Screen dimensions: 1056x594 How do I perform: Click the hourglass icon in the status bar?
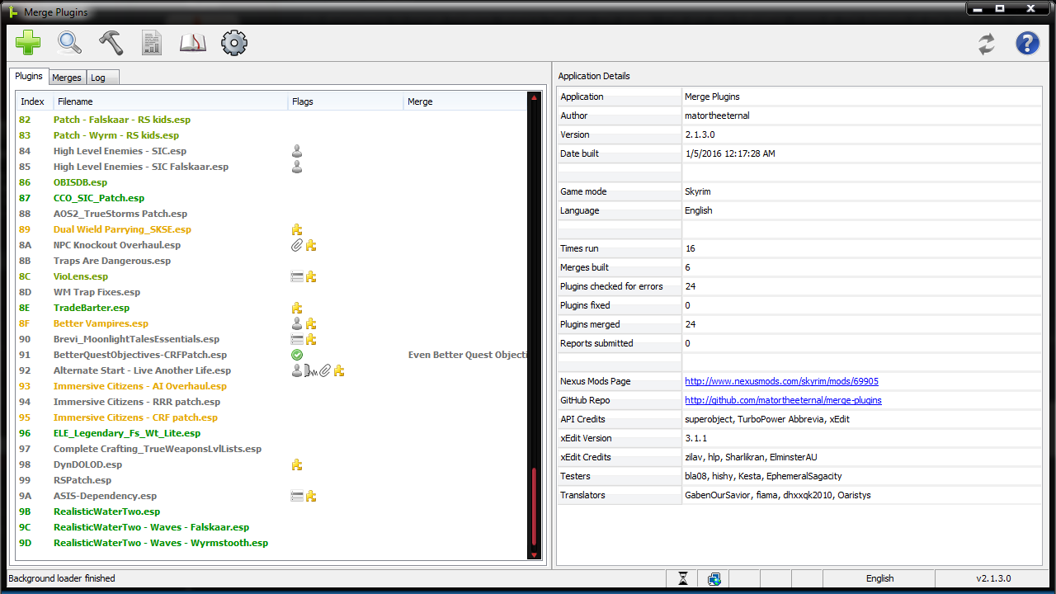[683, 578]
